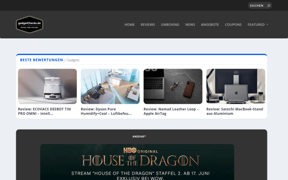Open the Gadgets category link
Screen dimensions: 288x180
click(73, 60)
